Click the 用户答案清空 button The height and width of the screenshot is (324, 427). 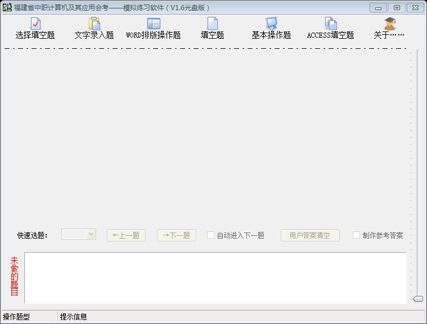[310, 235]
